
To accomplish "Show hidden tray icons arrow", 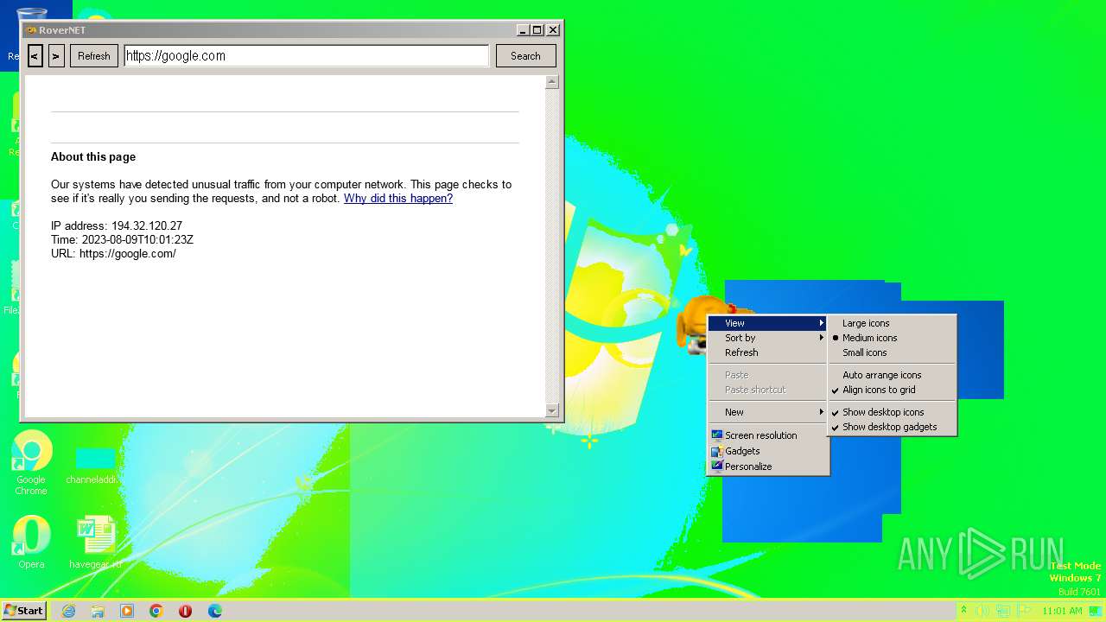I will pyautogui.click(x=963, y=611).
